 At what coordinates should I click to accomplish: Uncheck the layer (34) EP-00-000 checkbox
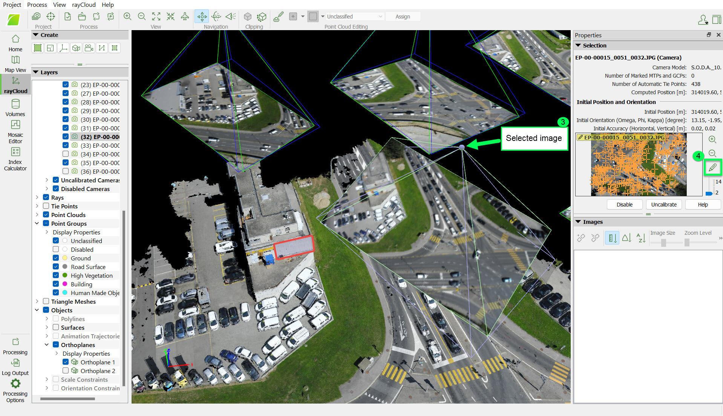[x=65, y=154]
